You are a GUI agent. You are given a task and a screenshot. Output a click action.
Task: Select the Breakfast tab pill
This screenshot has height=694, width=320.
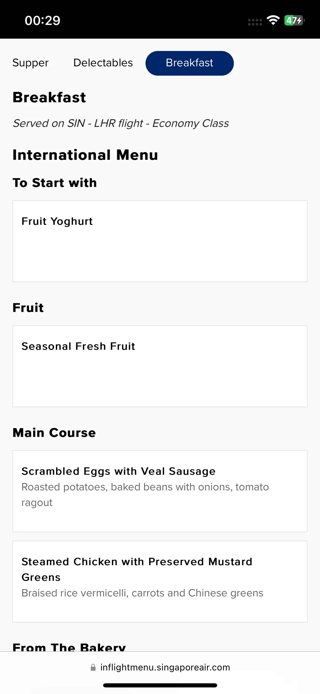(x=190, y=63)
